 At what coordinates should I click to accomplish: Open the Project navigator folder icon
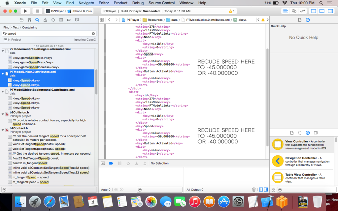[x=21, y=20]
